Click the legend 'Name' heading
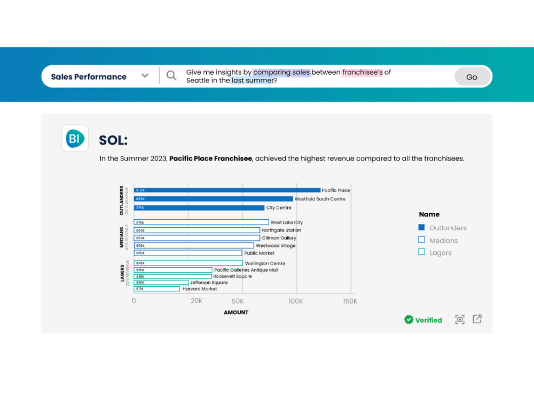This screenshot has width=534, height=400. click(429, 214)
